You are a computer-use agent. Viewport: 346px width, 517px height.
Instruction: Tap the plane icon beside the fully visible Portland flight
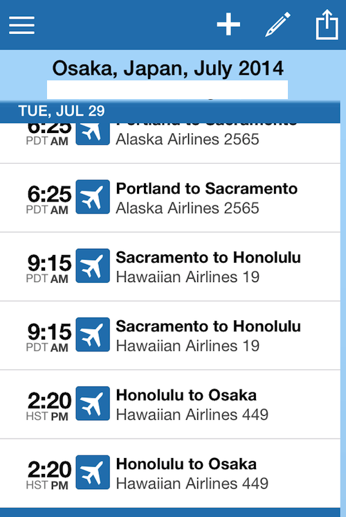pyautogui.click(x=93, y=197)
